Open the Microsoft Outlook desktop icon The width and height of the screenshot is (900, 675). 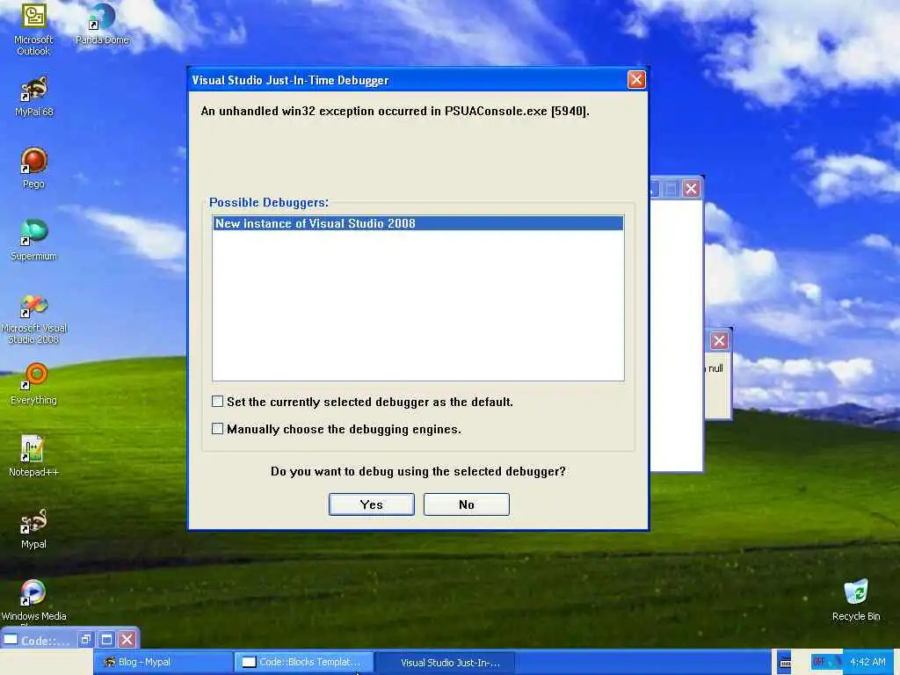pos(33,29)
